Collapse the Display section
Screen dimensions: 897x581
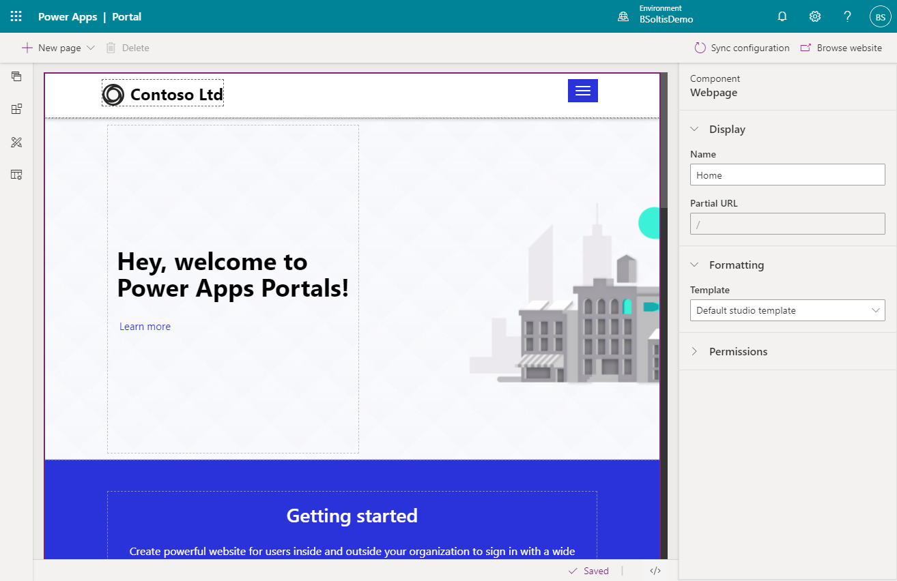pyautogui.click(x=694, y=129)
